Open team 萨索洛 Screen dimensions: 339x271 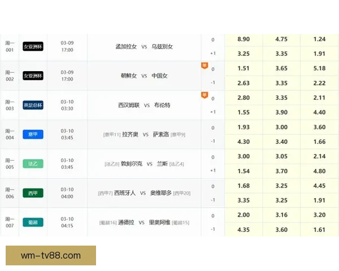pos(161,134)
